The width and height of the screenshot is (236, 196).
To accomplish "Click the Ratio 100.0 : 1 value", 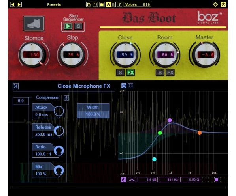I will tap(43, 154).
